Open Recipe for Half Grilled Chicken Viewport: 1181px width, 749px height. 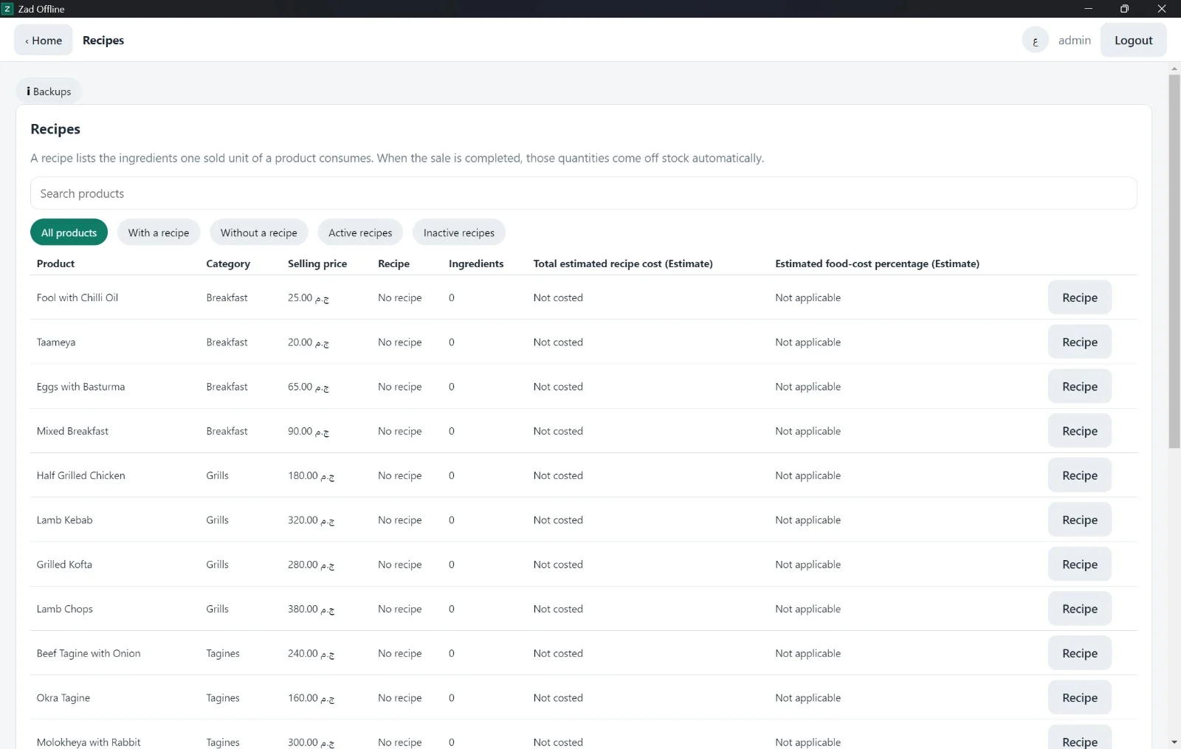pos(1079,475)
